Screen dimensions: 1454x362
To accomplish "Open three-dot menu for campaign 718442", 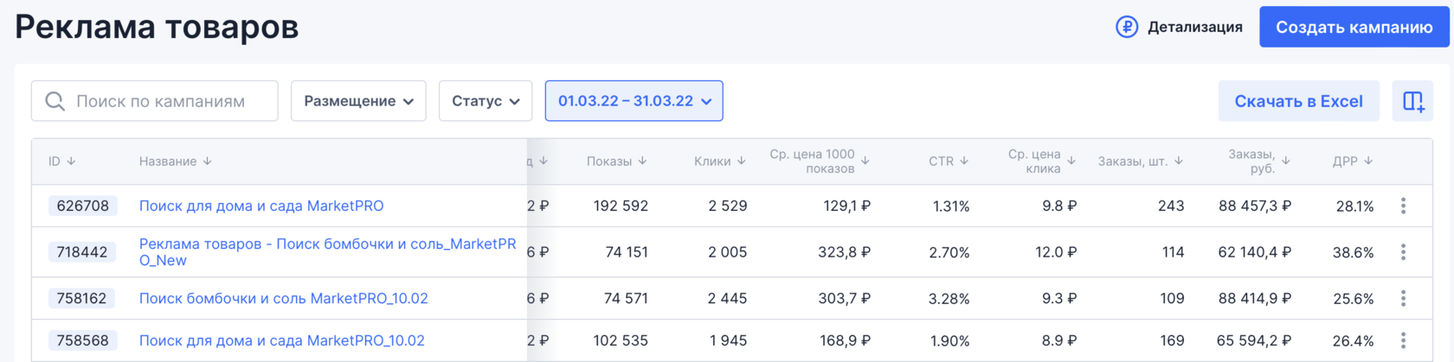I will pyautogui.click(x=1403, y=252).
